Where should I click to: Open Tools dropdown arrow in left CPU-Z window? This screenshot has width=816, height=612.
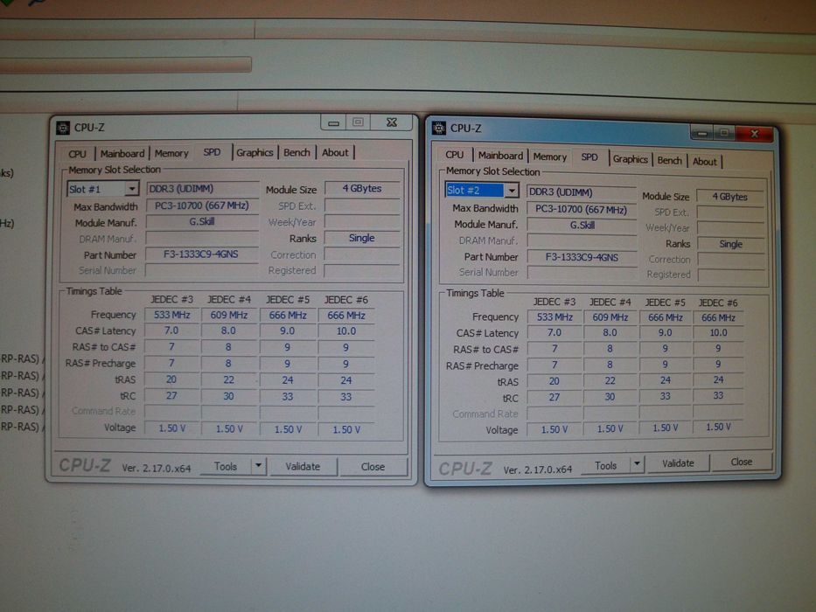point(259,466)
